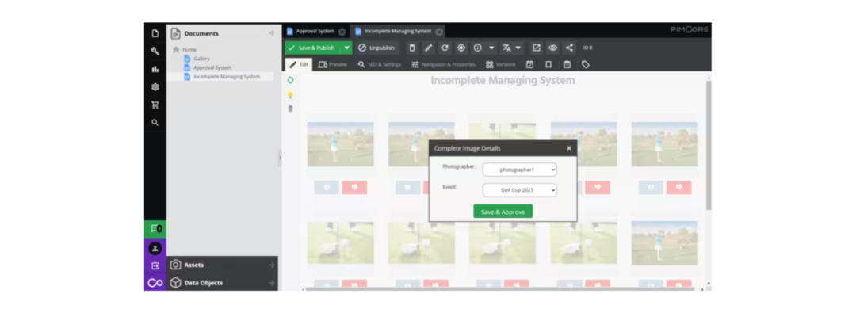The image size is (856, 313).
Task: Open the Event dropdown showing Golf Cup 2023
Action: pyautogui.click(x=520, y=190)
